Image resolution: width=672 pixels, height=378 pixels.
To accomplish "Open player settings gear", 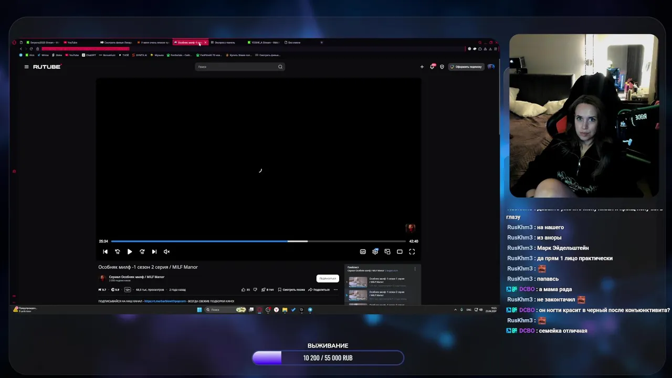I will 375,251.
